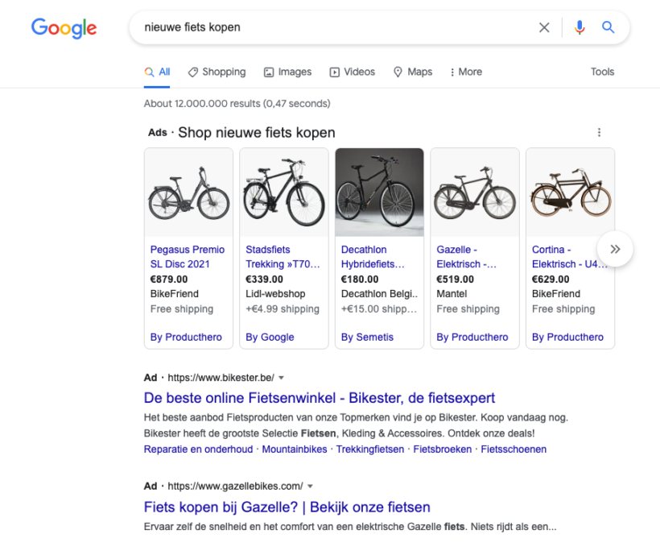660x559 pixels.
Task: Open the Stadsfiets Trekking T70 link
Action: coord(283,257)
